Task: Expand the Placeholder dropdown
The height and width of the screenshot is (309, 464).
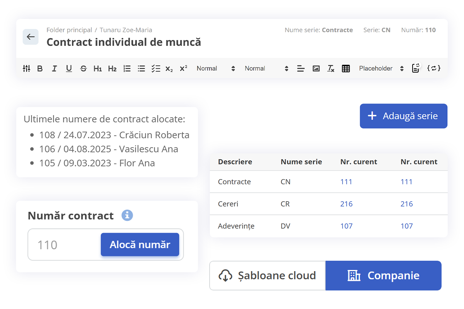Action: 381,69
